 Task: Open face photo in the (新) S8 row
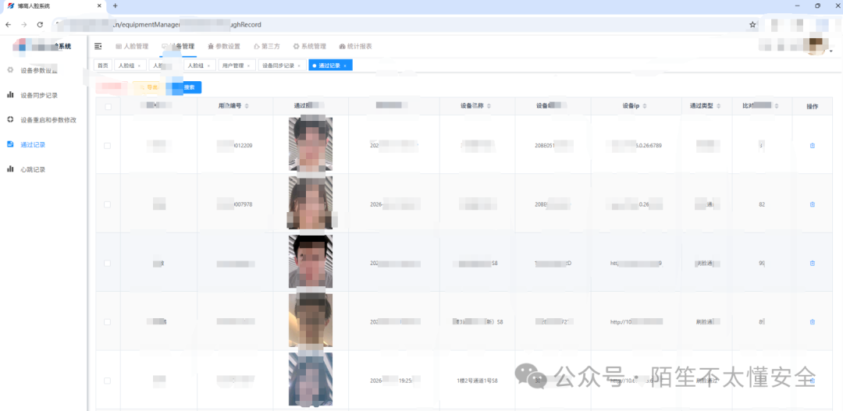(310, 321)
